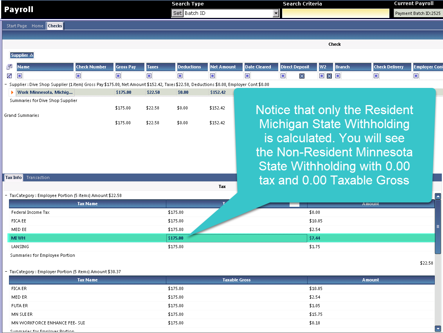
Task: Click the Name column filter icon
Action: 20,76
